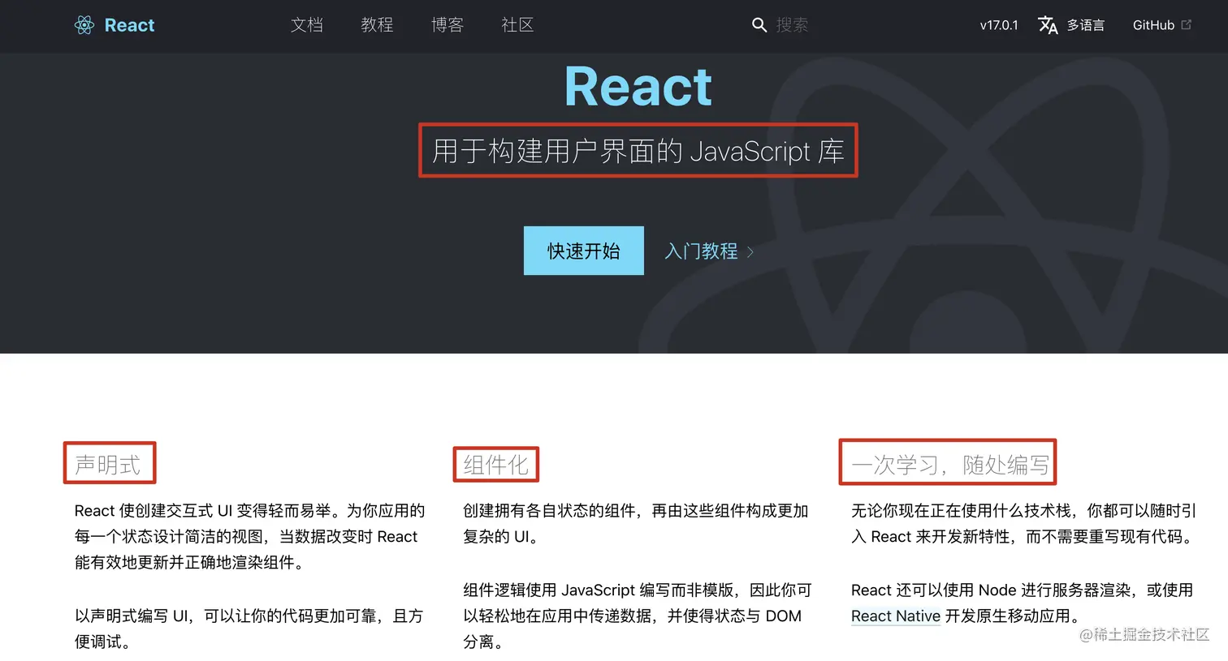1228x661 pixels.
Task: Open the 多语言 languages link
Action: coord(1086,25)
